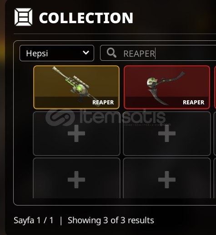Add an item using the last-row right plus slot
Image resolution: width=216 pixels, height=235 pixels.
[167, 180]
